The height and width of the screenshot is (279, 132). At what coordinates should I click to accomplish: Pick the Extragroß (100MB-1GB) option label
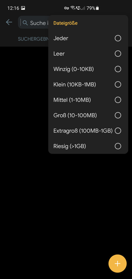pyautogui.click(x=83, y=131)
